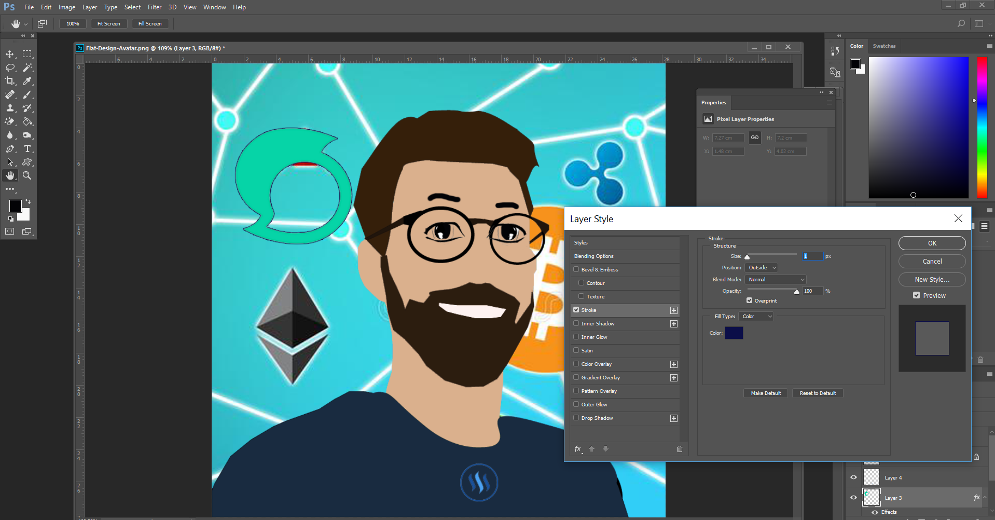Click Reset to Default
The width and height of the screenshot is (995, 520).
[818, 393]
